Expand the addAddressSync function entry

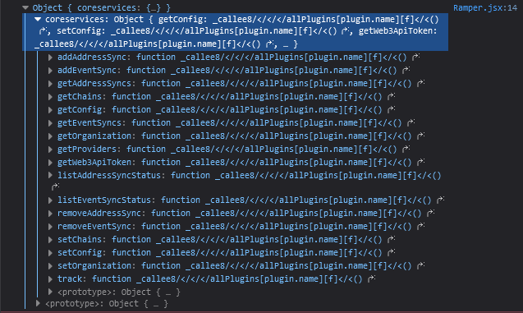click(x=50, y=58)
